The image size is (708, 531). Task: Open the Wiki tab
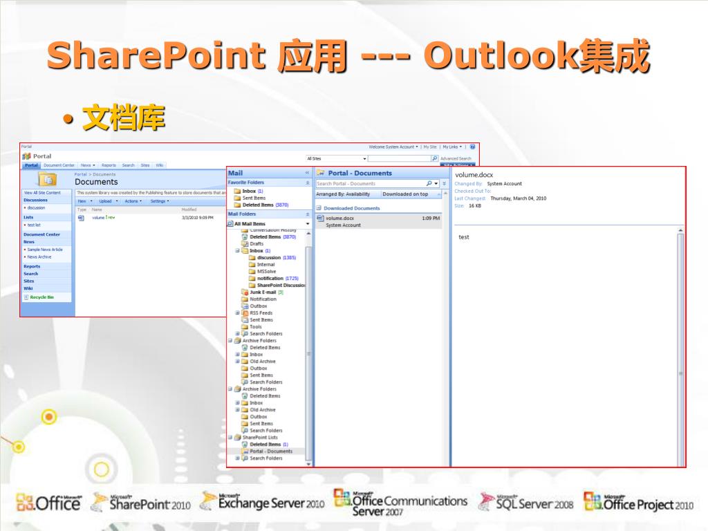pyautogui.click(x=160, y=165)
